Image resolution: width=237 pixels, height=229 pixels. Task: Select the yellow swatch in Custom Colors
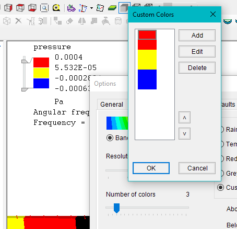147,60
